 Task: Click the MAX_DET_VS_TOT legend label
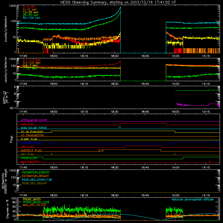click(x=35, y=205)
